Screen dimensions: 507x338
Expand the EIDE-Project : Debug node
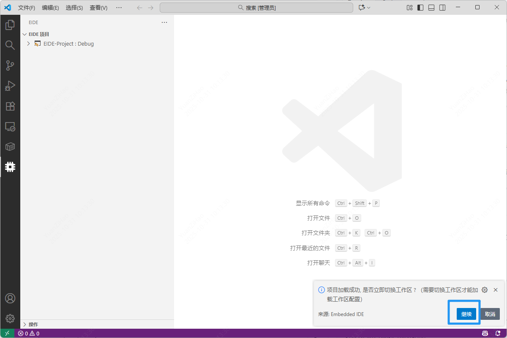click(x=28, y=44)
